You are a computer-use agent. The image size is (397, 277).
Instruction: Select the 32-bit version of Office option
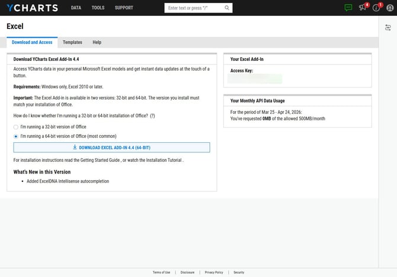(x=16, y=127)
